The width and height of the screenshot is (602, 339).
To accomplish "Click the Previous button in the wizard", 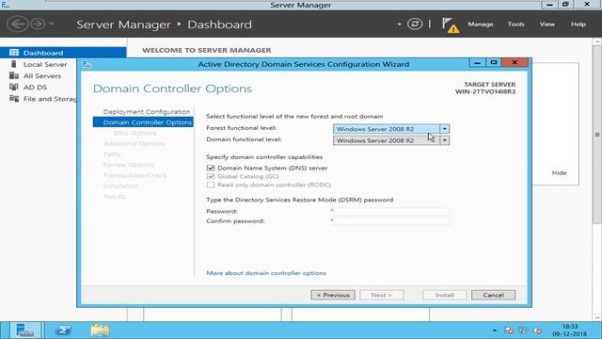I will (x=333, y=295).
